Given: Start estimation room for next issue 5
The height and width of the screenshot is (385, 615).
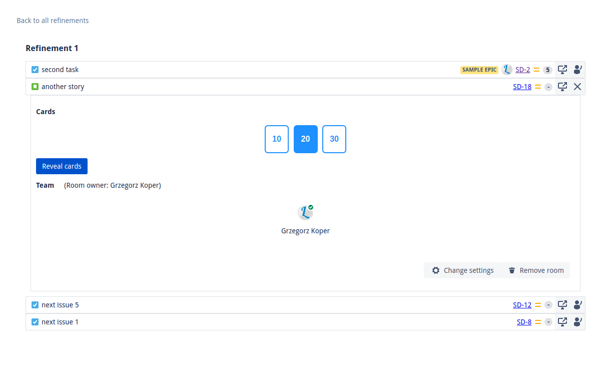Looking at the screenshot, I should pos(577,305).
